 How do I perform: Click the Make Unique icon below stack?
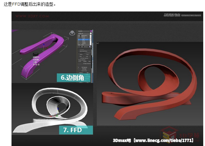85,47
